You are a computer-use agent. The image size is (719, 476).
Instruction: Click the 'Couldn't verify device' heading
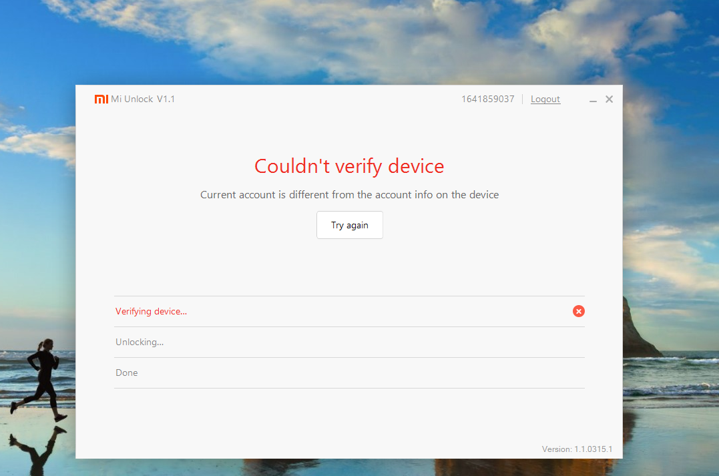349,166
